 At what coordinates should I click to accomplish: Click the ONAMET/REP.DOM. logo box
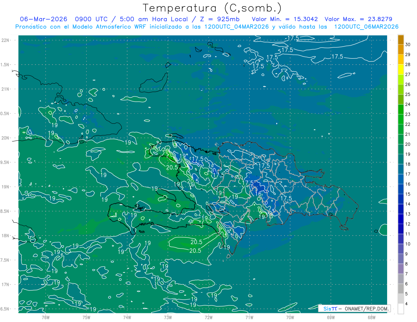(x=354, y=308)
